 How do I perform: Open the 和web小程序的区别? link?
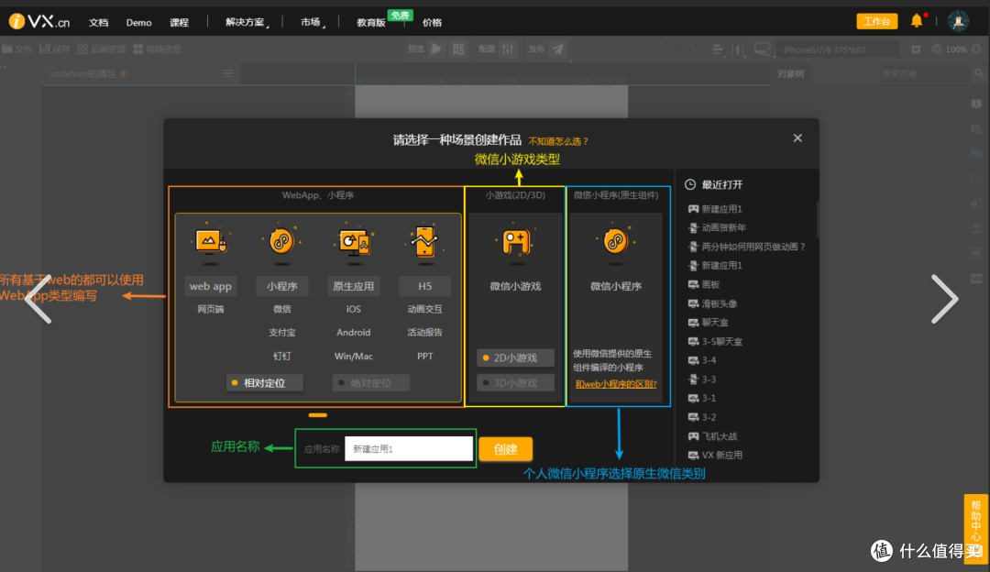(x=616, y=384)
